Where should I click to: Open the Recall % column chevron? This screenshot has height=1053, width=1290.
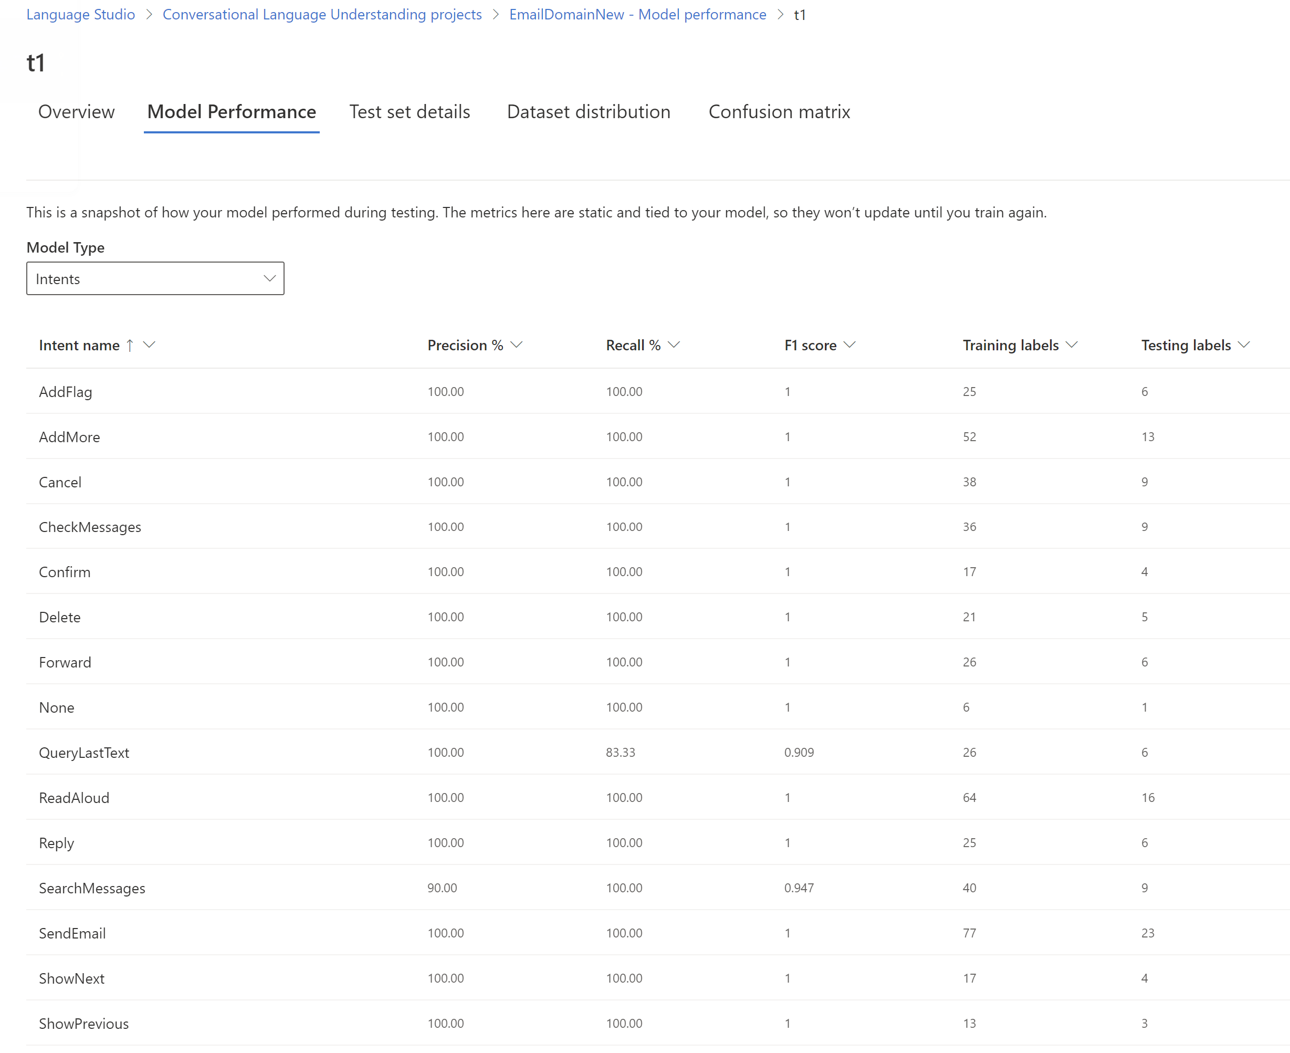click(x=674, y=345)
